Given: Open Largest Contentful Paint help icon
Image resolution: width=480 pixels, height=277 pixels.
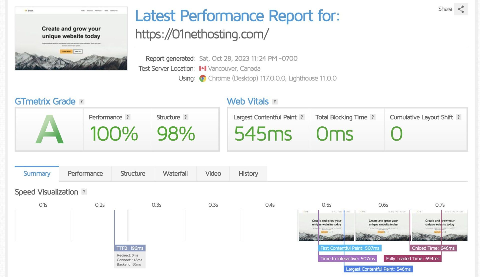Looking at the screenshot, I should [302, 117].
